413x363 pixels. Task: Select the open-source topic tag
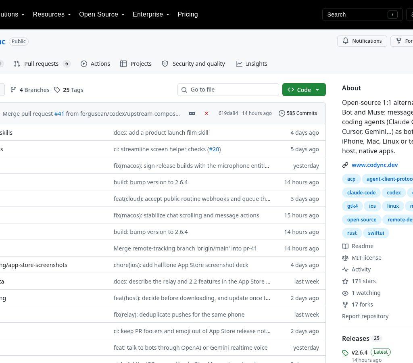362,220
